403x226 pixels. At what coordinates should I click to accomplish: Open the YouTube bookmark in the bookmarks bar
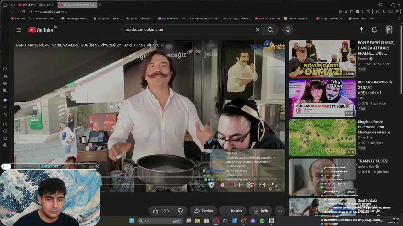click(18, 19)
